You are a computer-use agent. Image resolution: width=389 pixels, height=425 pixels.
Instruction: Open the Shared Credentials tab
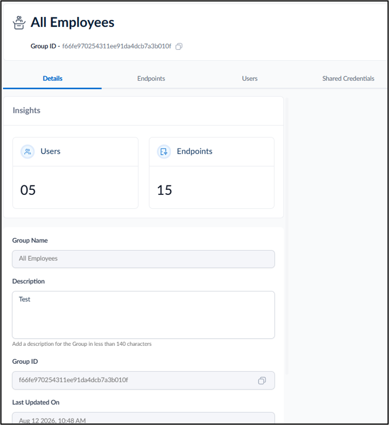[x=348, y=79]
